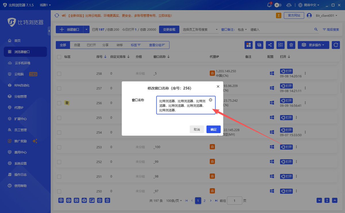345x213 pixels.
Task: Collapse the left sidebar arrow
Action: tap(49, 31)
